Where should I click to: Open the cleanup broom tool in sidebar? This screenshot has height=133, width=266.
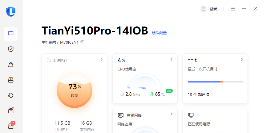click(x=11, y=65)
